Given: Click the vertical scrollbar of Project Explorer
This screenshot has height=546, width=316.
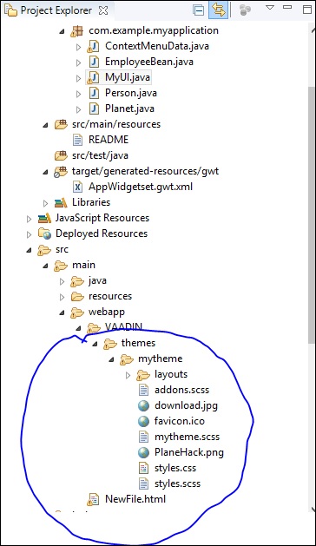Looking at the screenshot, I should [312, 215].
